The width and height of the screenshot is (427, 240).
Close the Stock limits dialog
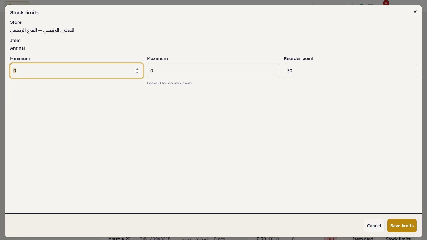[x=415, y=12]
